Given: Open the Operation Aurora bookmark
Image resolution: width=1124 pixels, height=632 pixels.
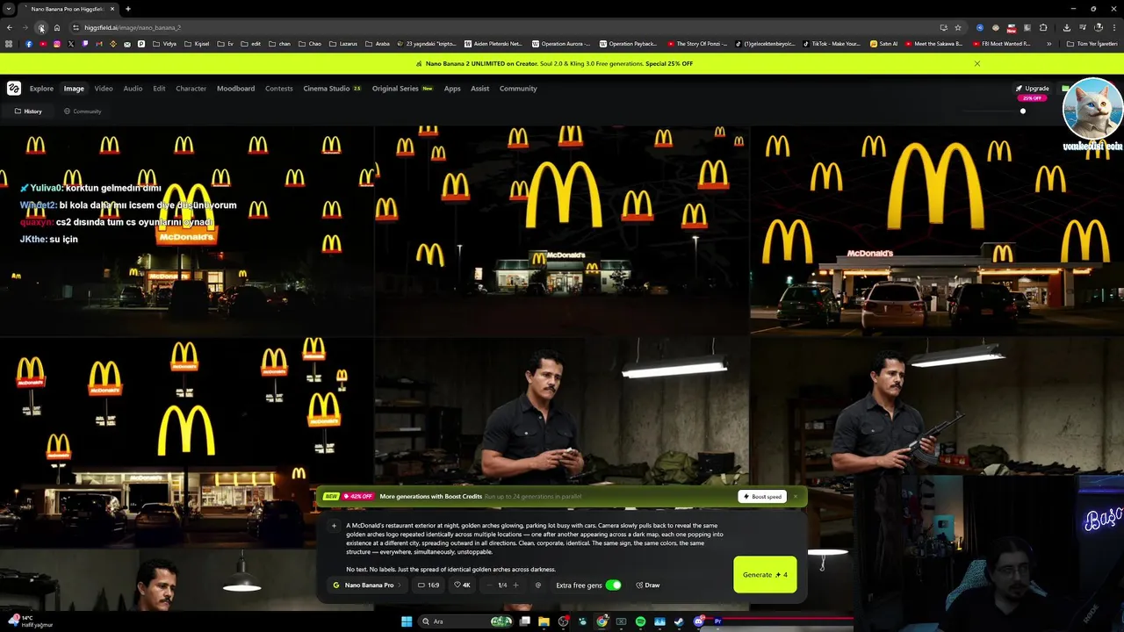Looking at the screenshot, I should click(x=561, y=44).
